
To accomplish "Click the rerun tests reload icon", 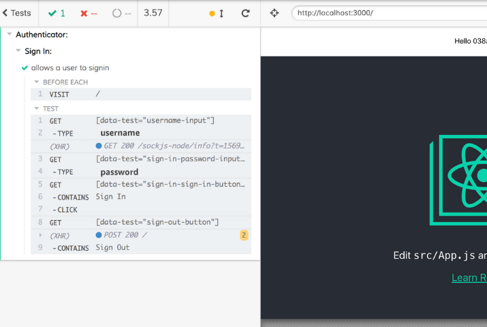I will (246, 13).
